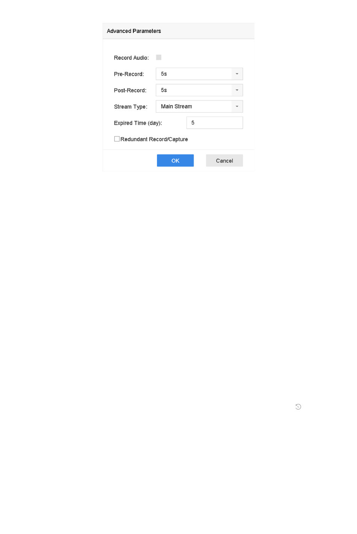Click the Main Stream combo box value
This screenshot has width=357, height=534.
(194, 106)
